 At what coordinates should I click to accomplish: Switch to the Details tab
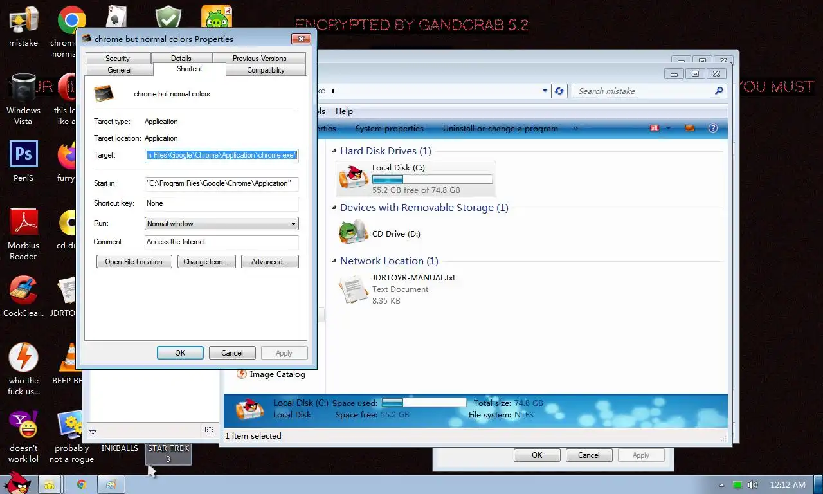[x=181, y=58]
